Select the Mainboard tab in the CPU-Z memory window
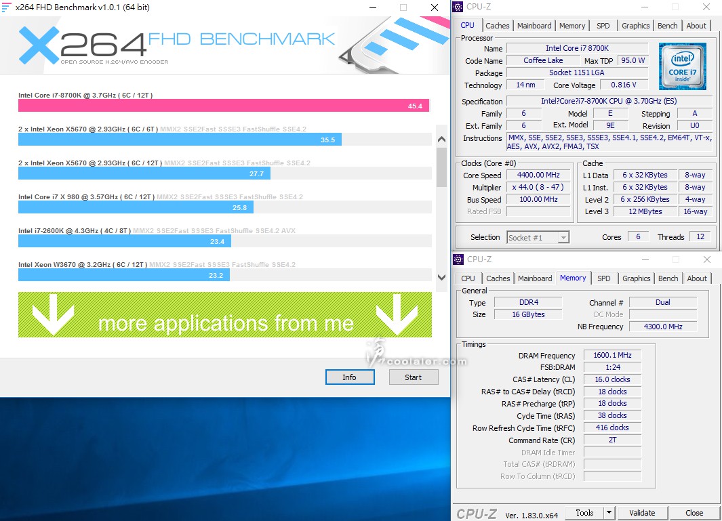 tap(535, 278)
